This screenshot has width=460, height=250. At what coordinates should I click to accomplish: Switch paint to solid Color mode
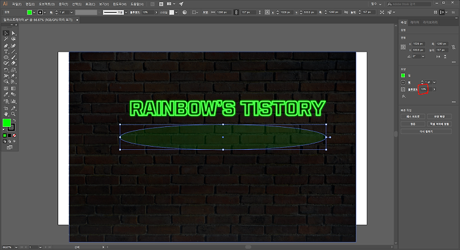pyautogui.click(x=4, y=136)
